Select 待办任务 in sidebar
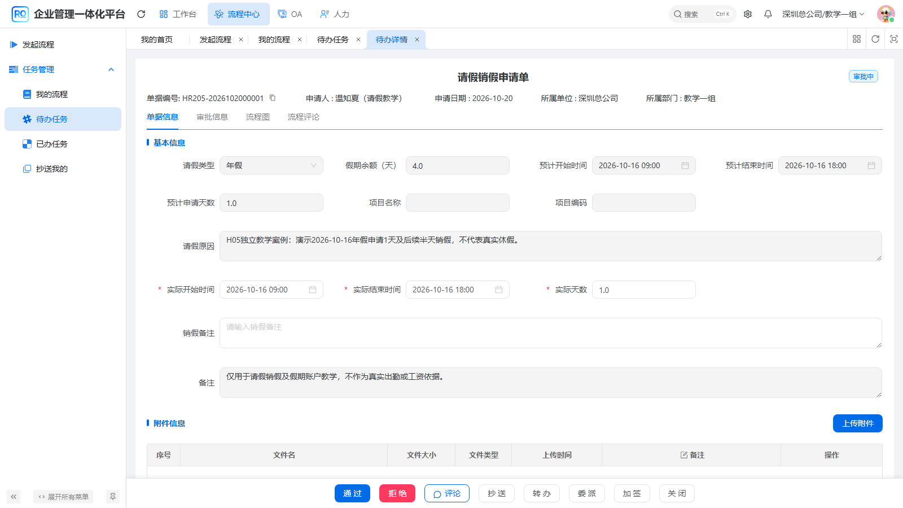 click(63, 119)
